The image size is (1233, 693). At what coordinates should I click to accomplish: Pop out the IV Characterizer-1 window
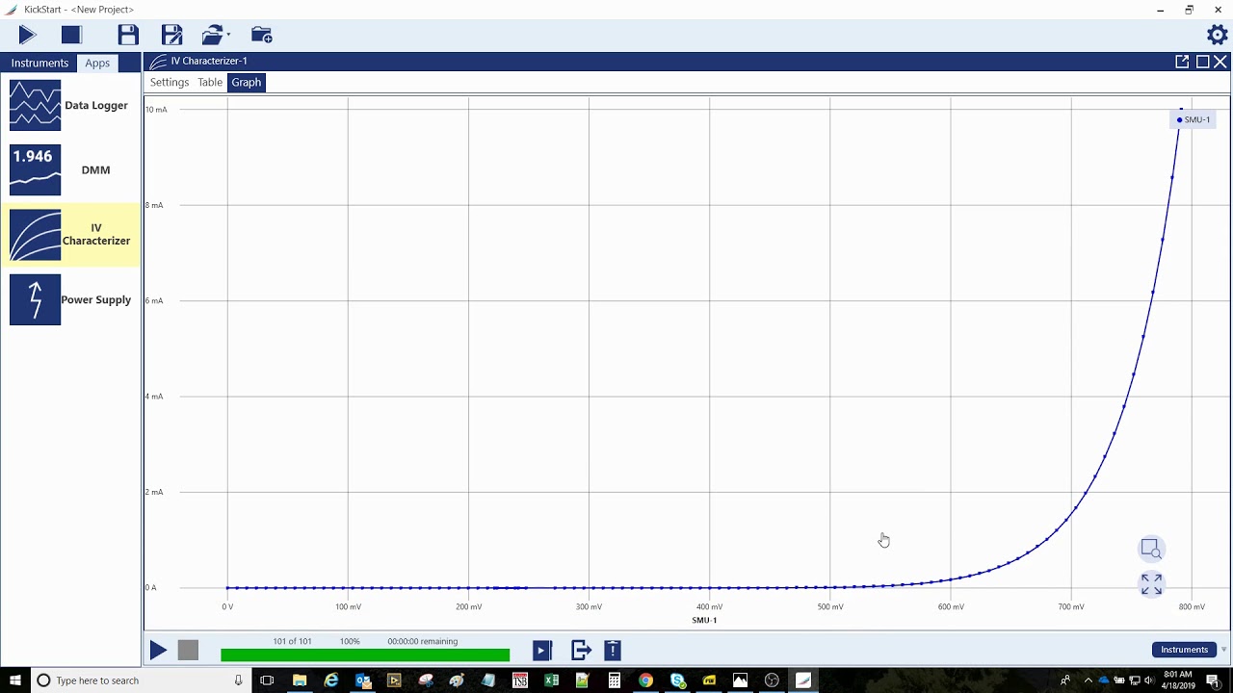1182,62
